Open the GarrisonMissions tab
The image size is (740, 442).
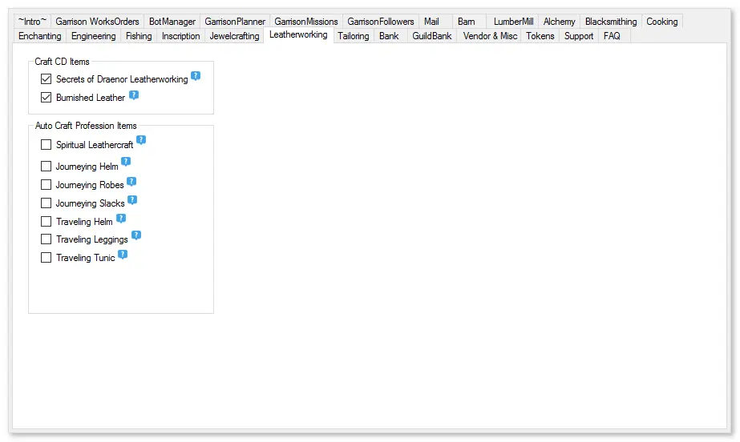(x=306, y=21)
